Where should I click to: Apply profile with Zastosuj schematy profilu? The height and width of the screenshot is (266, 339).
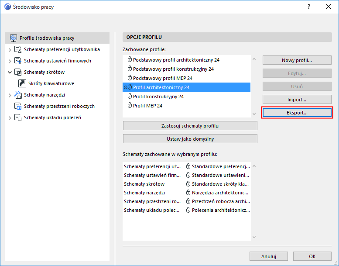coord(190,126)
